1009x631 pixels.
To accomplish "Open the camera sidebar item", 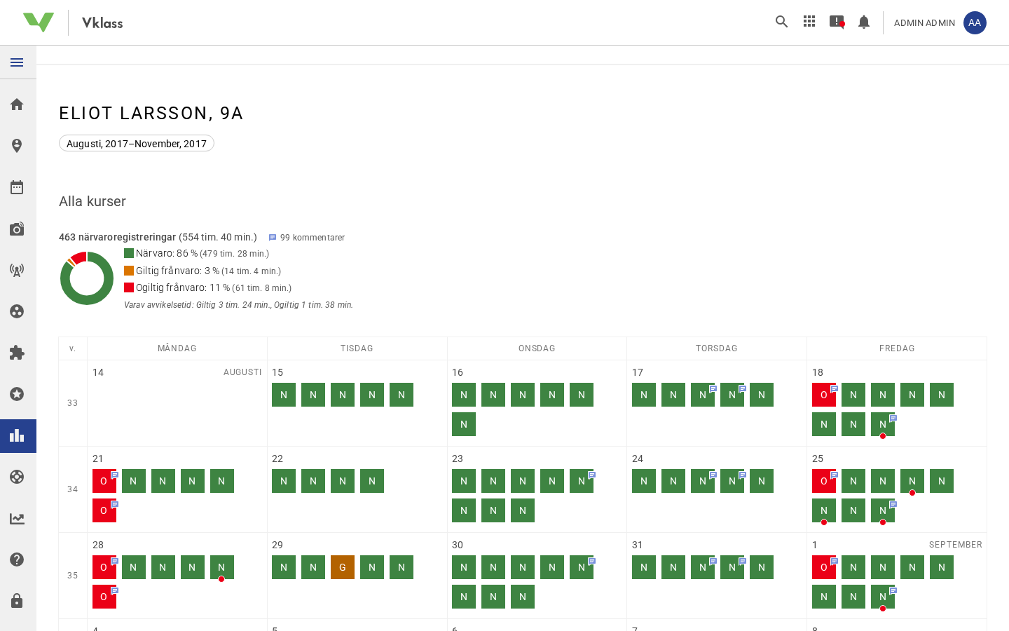I will (18, 229).
